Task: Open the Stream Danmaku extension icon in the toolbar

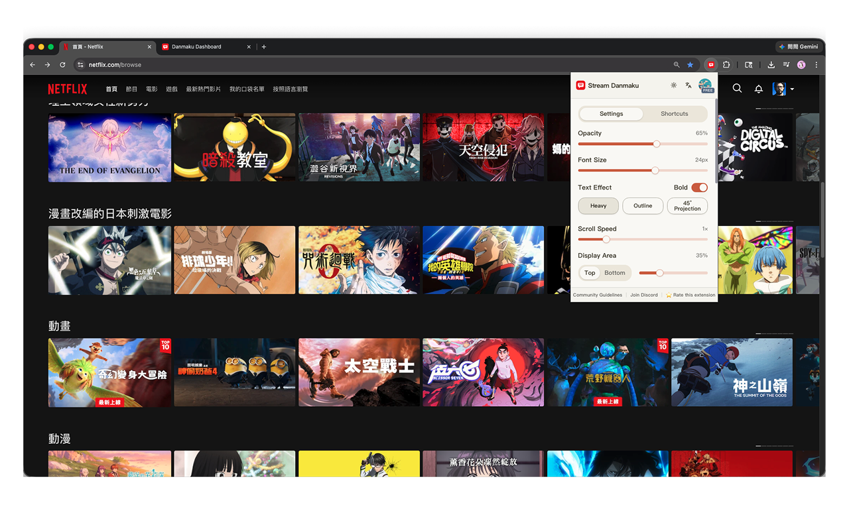Action: pos(711,65)
